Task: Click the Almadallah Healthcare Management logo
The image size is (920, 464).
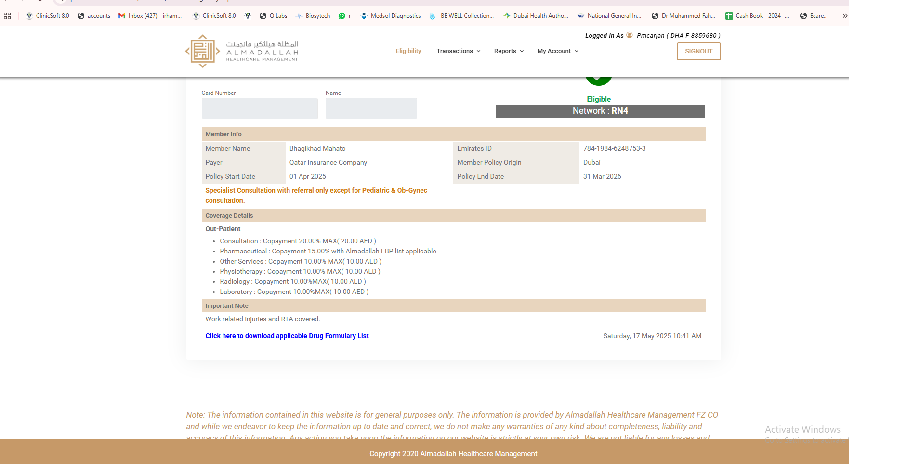Action: tap(242, 51)
